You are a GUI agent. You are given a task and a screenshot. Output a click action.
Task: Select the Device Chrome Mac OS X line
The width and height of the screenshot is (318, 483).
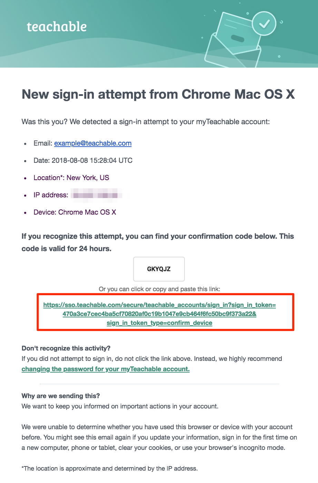pyautogui.click(x=75, y=212)
